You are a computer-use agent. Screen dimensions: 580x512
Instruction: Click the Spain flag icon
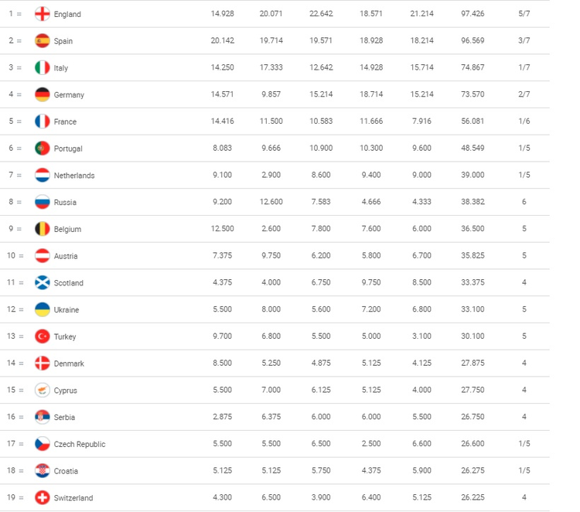point(43,41)
